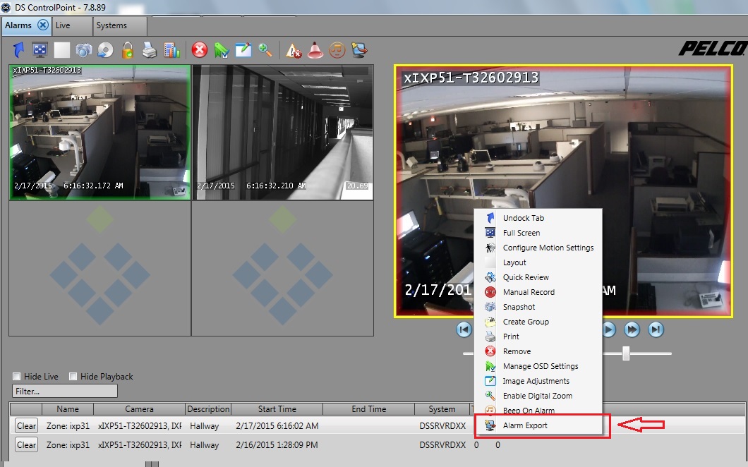Click inside the Filter input field
Screen dimensions: 748x467
point(64,391)
